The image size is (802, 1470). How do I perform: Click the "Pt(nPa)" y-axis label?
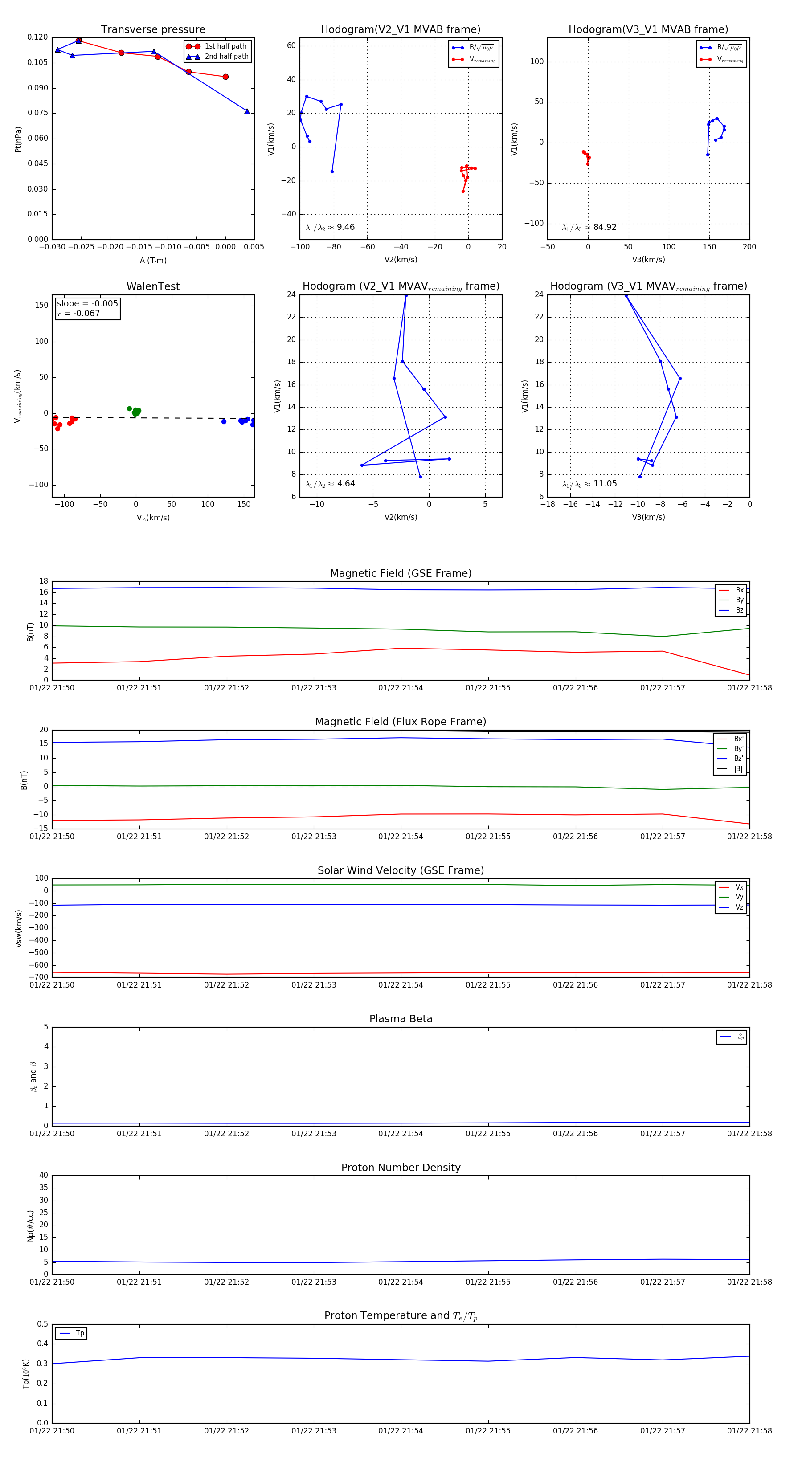(x=18, y=139)
